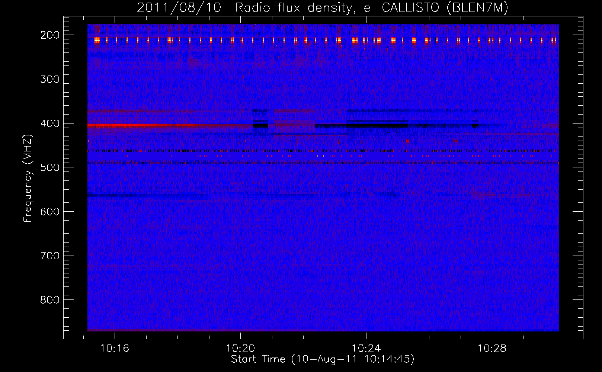Click the plot title '2011/08/10 Radio flux density'

pos(323,7)
